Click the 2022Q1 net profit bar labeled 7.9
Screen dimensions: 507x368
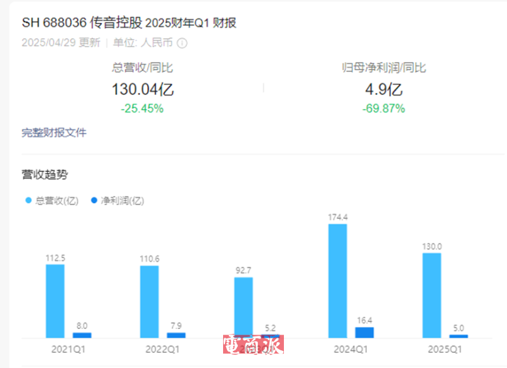click(x=176, y=335)
